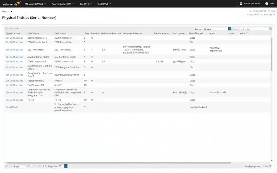Click the Page Size value field
277x173 pixels.
pyautogui.click(x=61, y=166)
